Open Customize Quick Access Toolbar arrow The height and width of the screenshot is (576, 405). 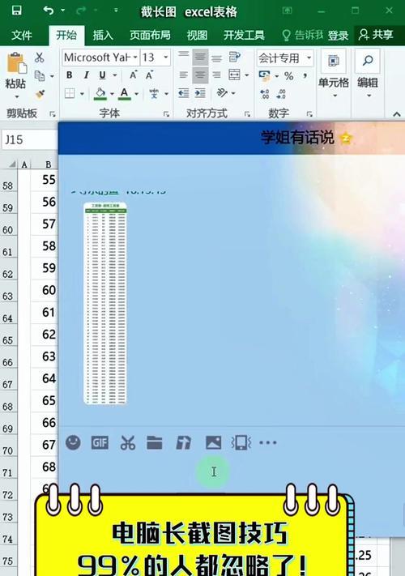[116, 11]
